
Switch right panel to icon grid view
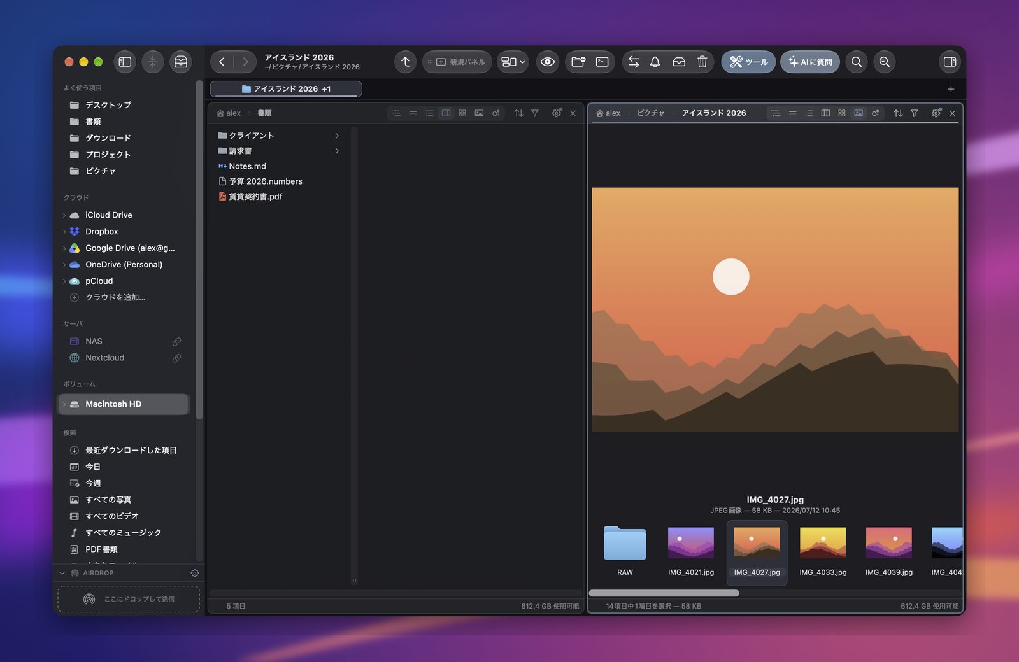[x=842, y=113]
